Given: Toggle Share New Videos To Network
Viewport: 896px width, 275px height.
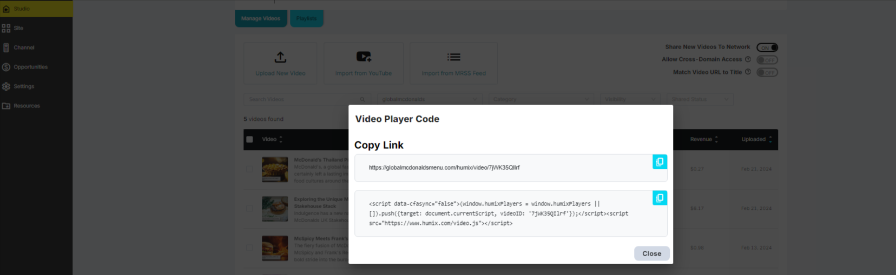Looking at the screenshot, I should [x=767, y=47].
